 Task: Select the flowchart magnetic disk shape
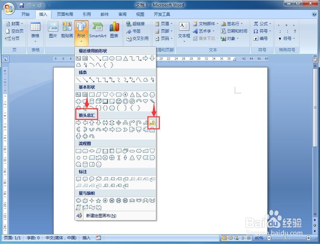85,164
